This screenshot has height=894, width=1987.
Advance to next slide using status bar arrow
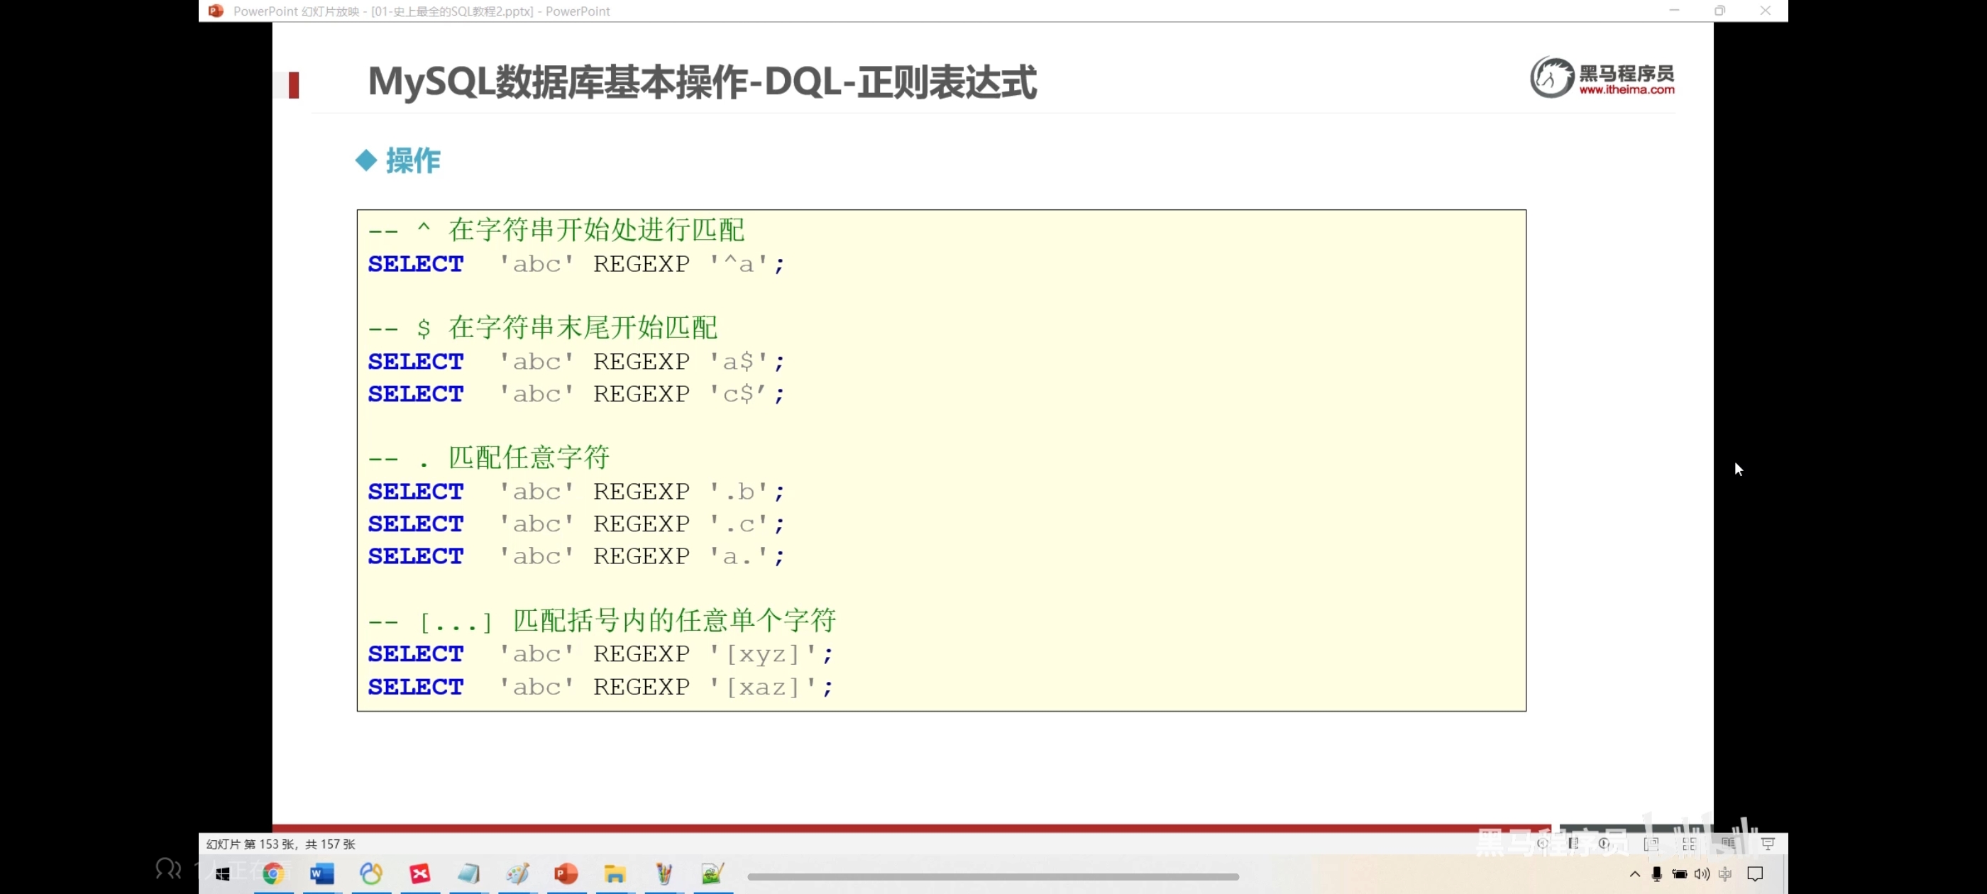1604,844
